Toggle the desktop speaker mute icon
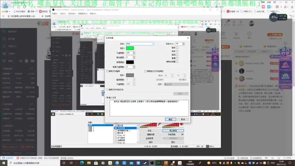The width and height of the screenshot is (295, 166). click(x=181, y=124)
